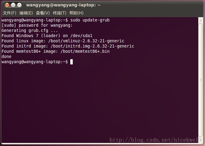Click the 'done' output line

coord(6,57)
